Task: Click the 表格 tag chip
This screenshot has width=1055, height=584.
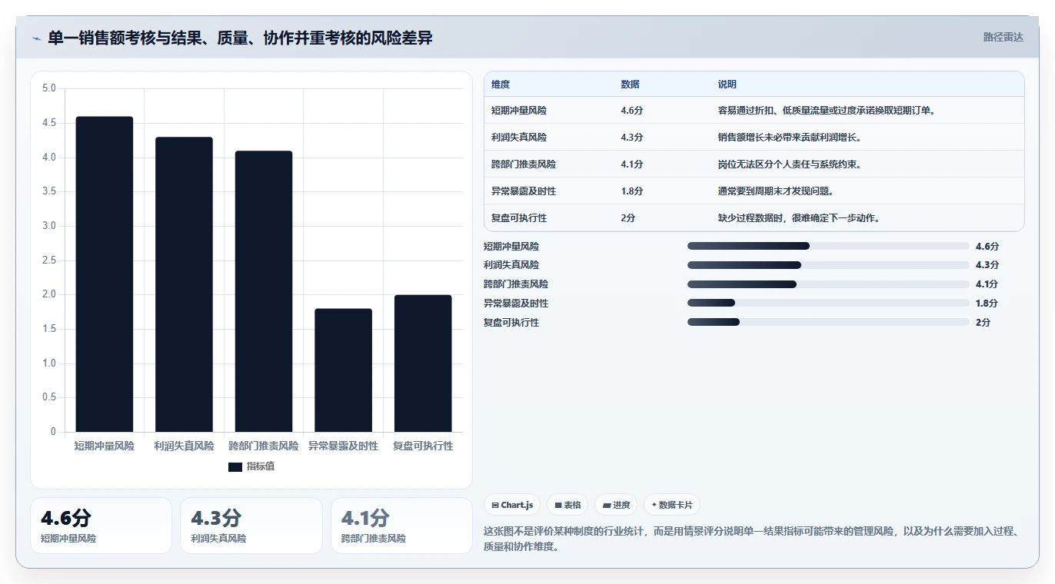Action: (567, 505)
